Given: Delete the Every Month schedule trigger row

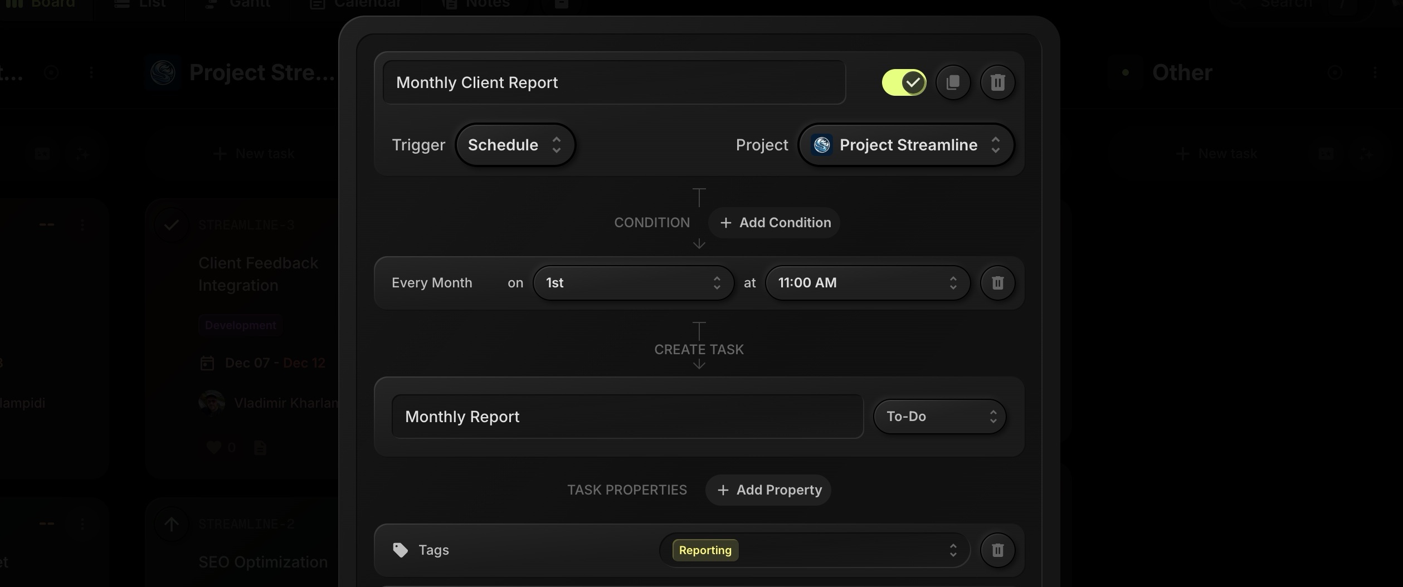Looking at the screenshot, I should point(997,283).
